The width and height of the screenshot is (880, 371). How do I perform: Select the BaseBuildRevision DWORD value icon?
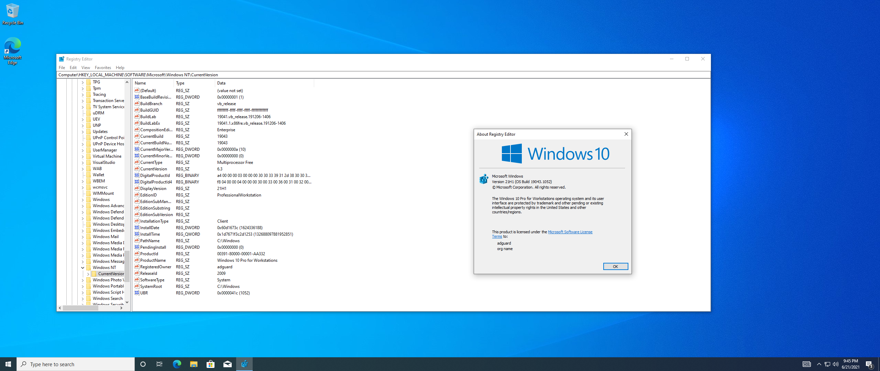coord(137,97)
